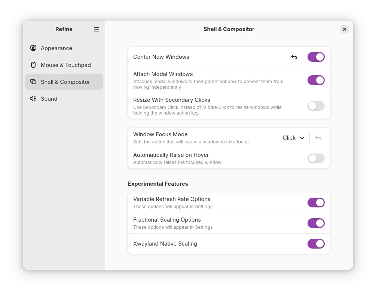The image size is (376, 295).
Task: Click the chevron next to Click
Action: [302, 138]
